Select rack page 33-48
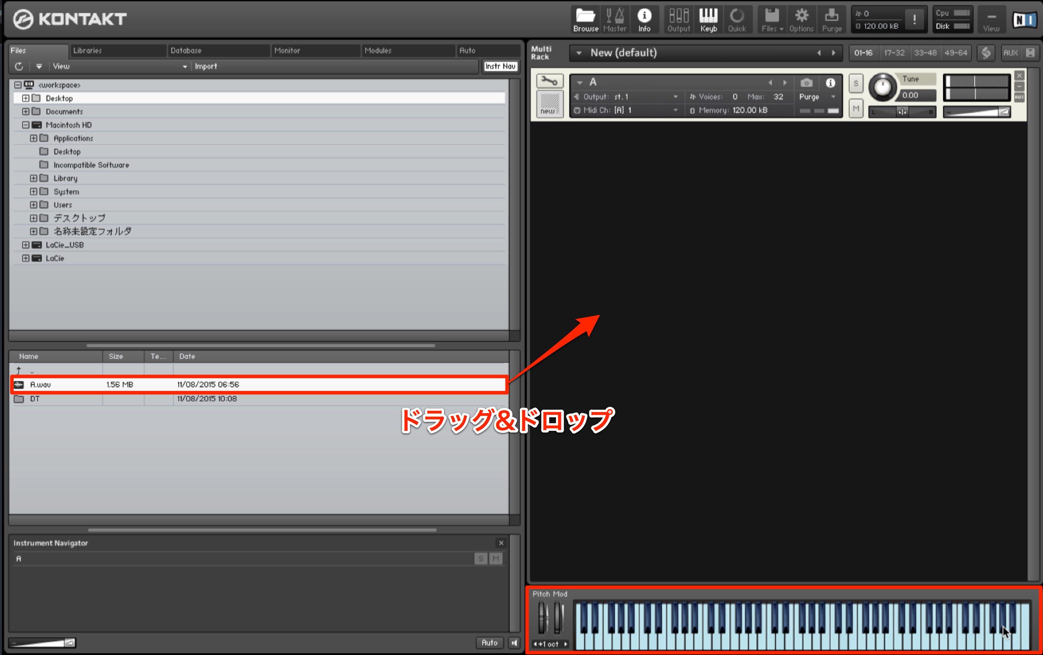Screen dimensions: 1043x655 point(925,53)
